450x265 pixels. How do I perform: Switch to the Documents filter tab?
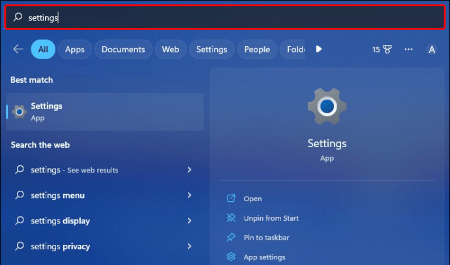tap(123, 49)
